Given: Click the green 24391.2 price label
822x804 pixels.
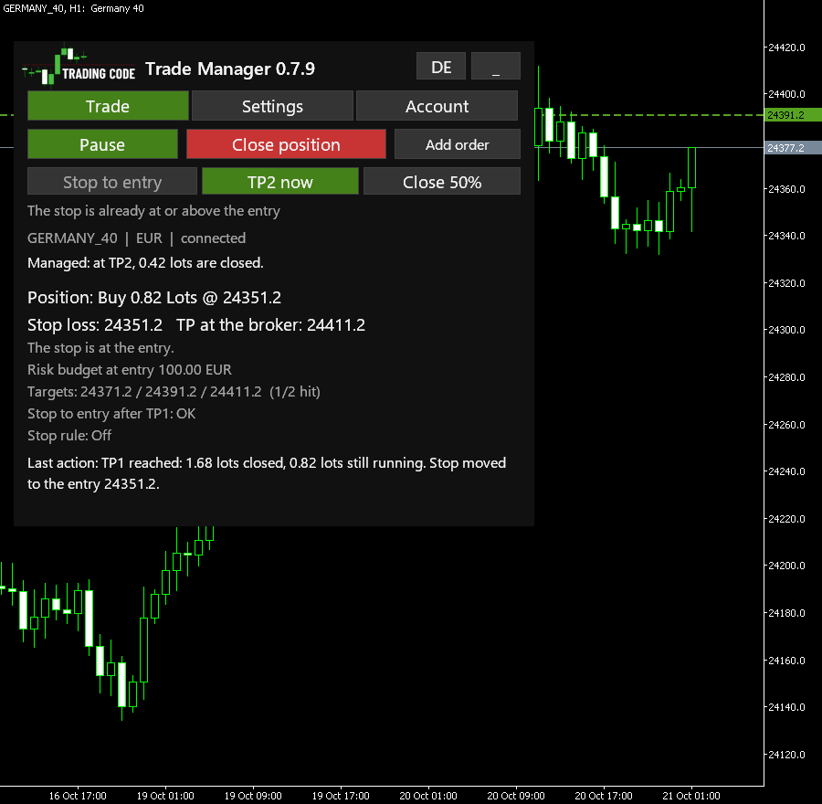Looking at the screenshot, I should [793, 115].
